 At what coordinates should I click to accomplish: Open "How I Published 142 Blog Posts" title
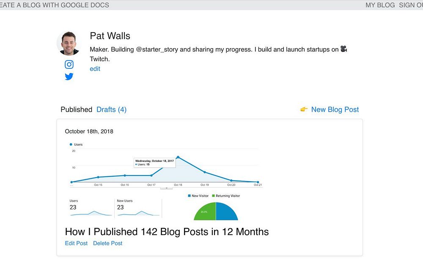[x=167, y=232]
